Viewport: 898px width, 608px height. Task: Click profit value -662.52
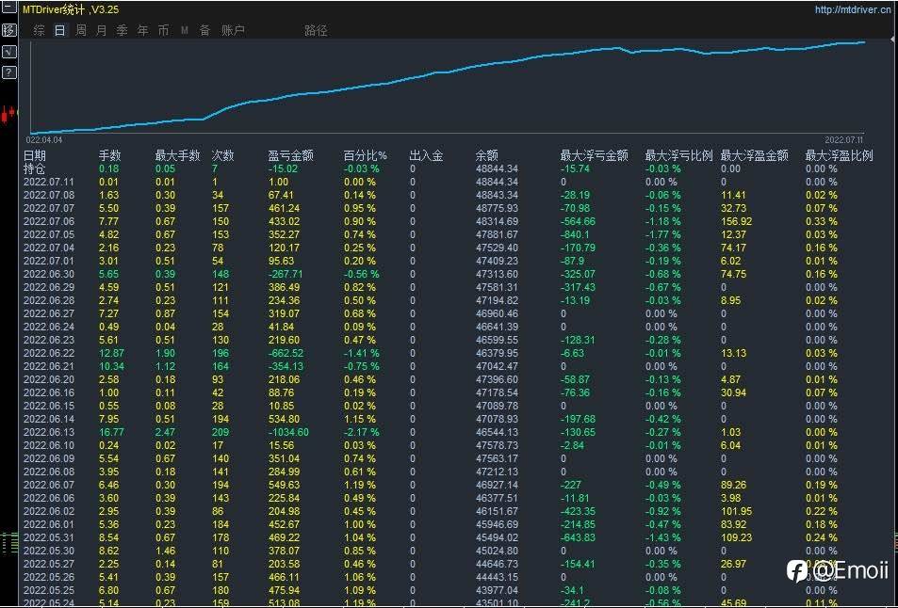point(286,354)
